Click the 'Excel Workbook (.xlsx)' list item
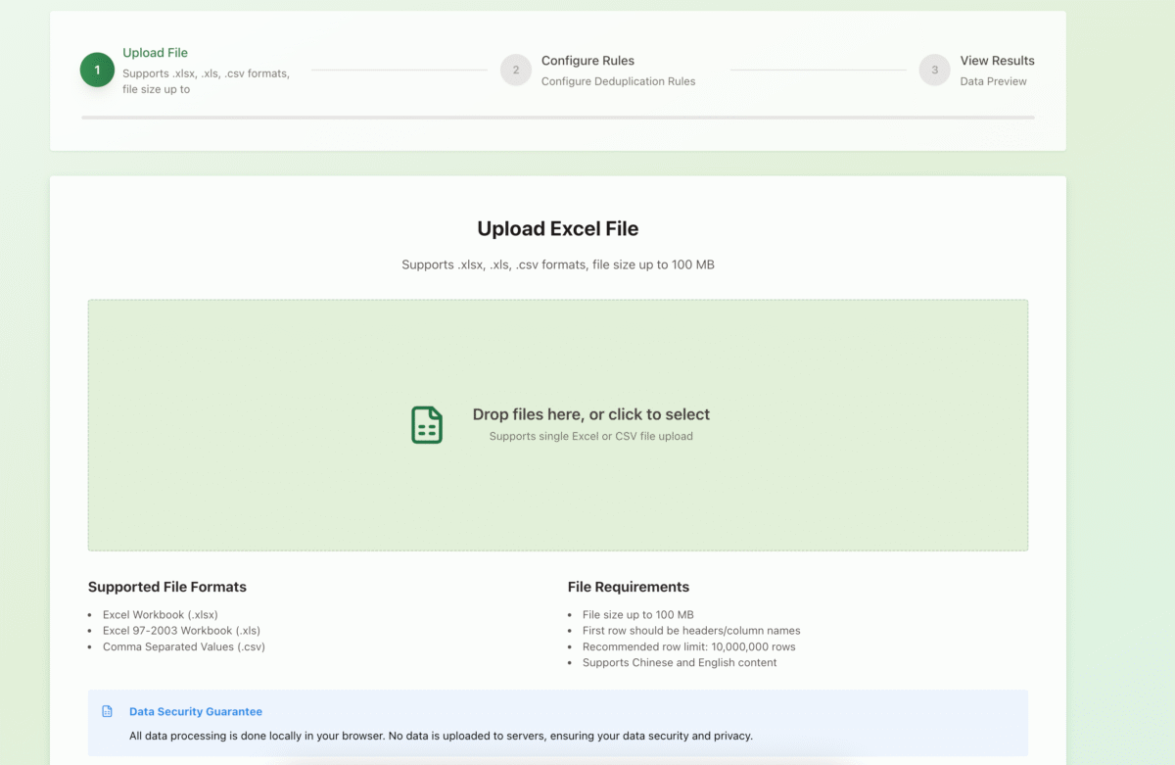The width and height of the screenshot is (1175, 765). click(161, 615)
